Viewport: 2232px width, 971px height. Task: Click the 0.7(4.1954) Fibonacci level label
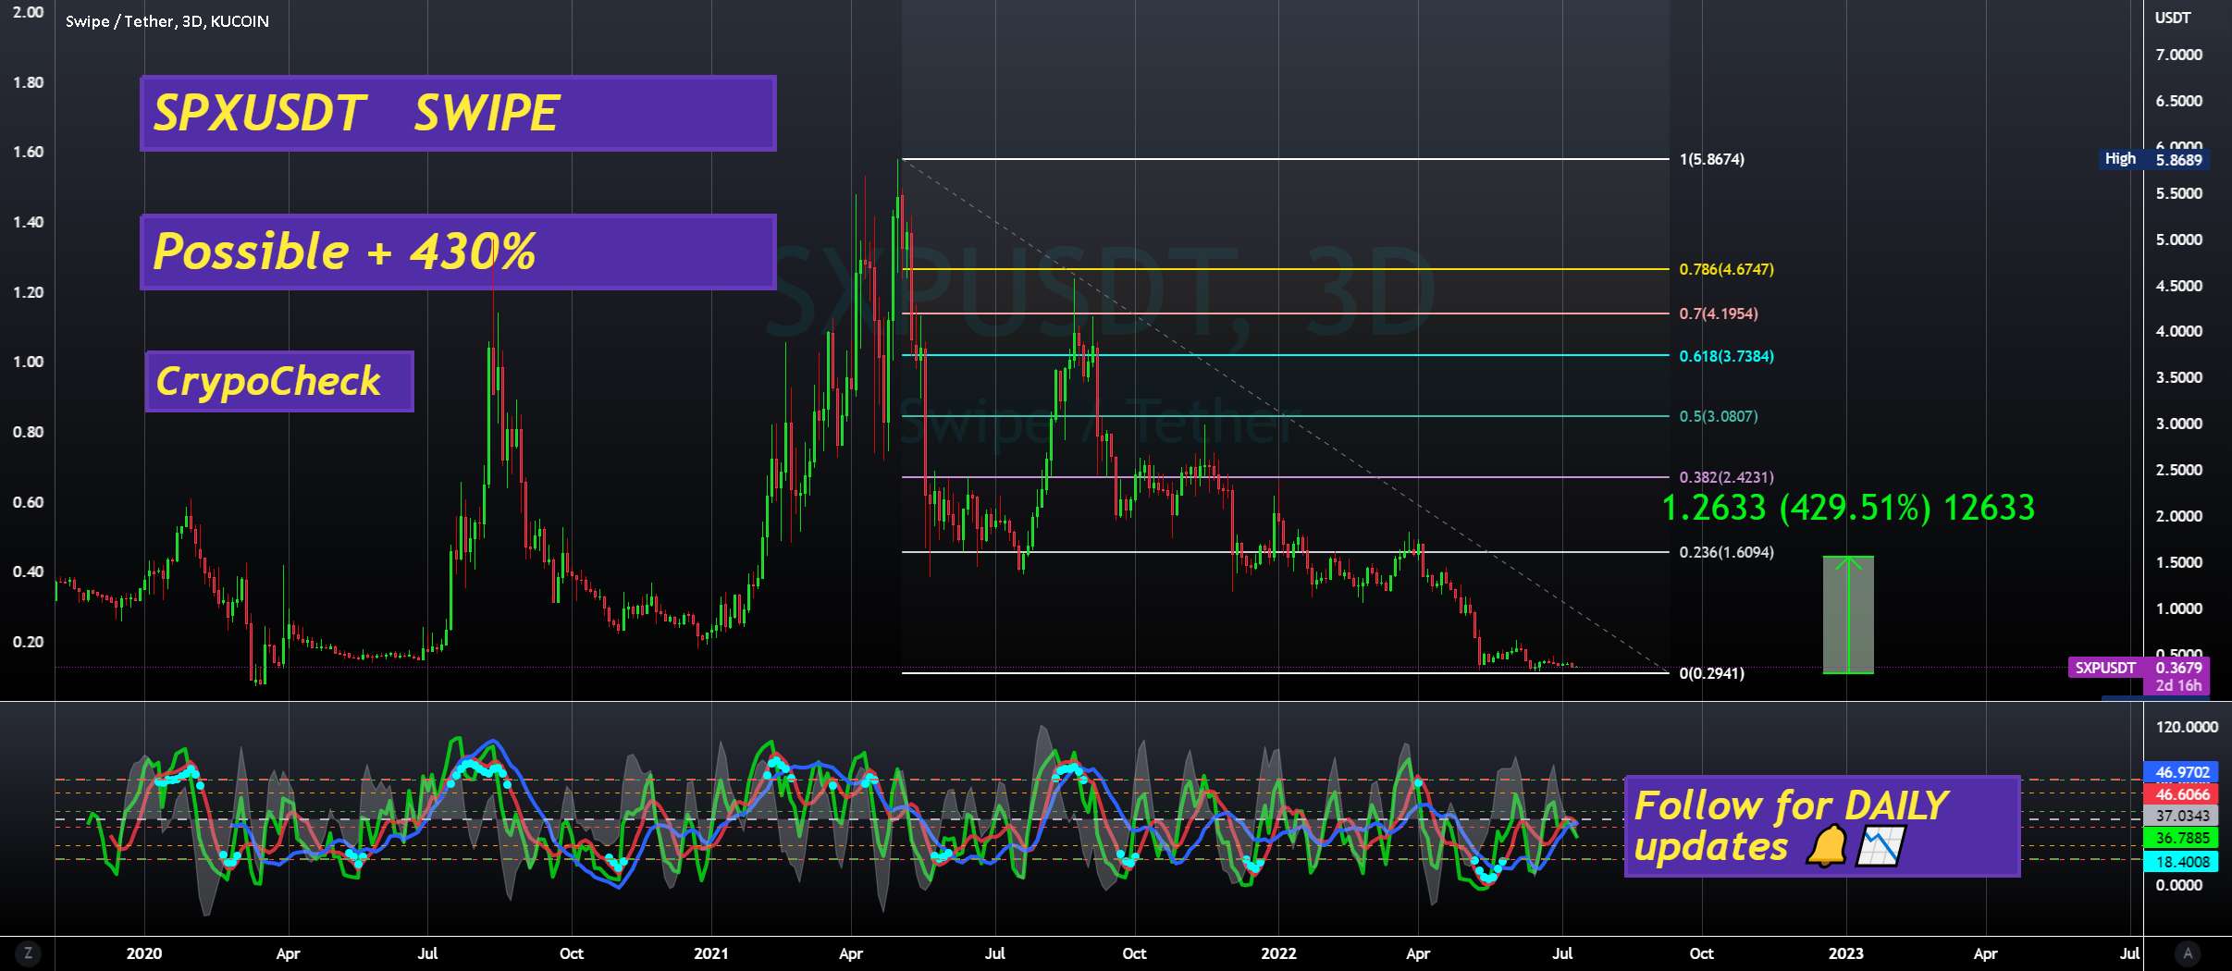tap(1719, 313)
